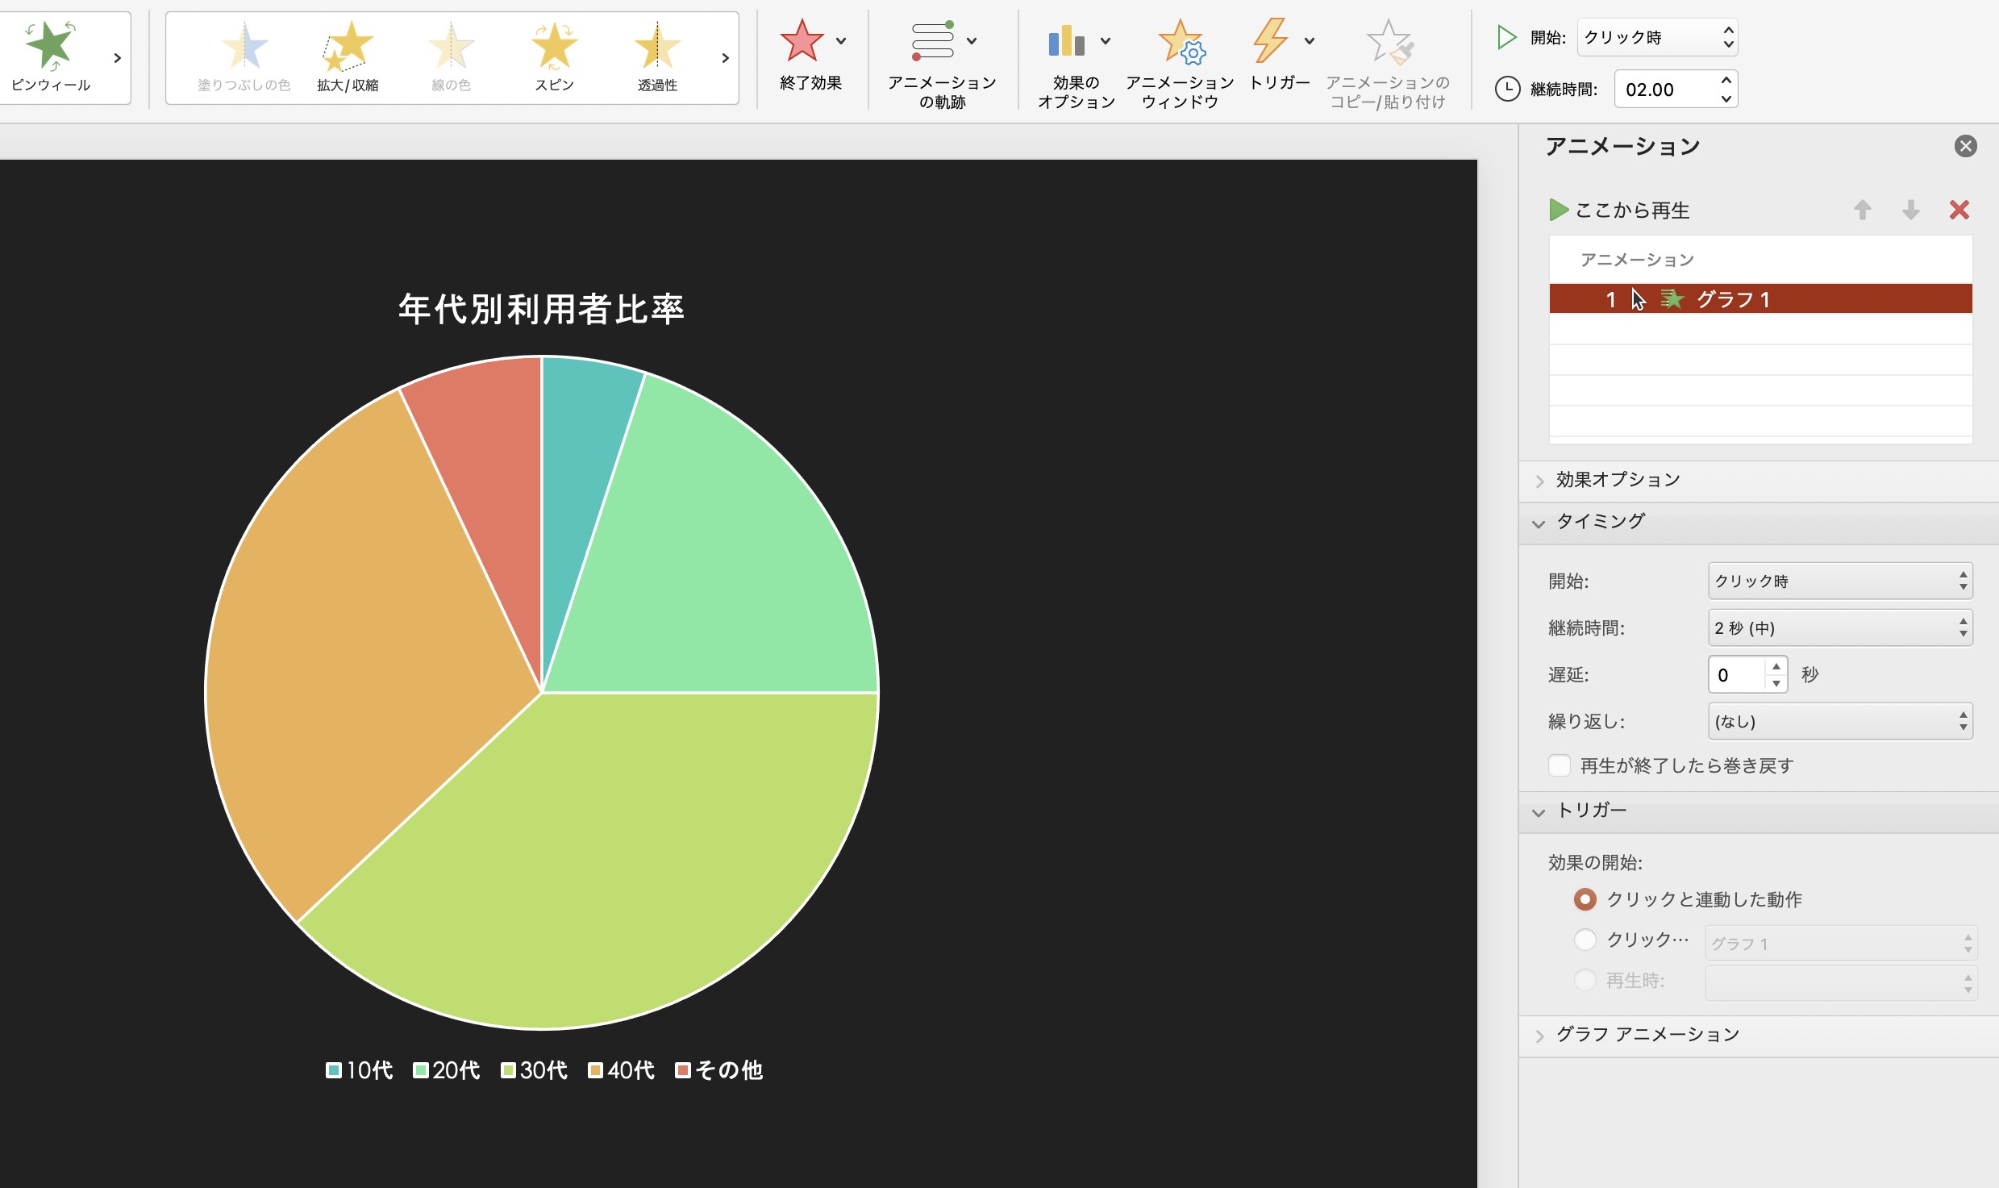The height and width of the screenshot is (1188, 1999).
Task: Select クリックと連動した動作 radio button
Action: tap(1585, 899)
